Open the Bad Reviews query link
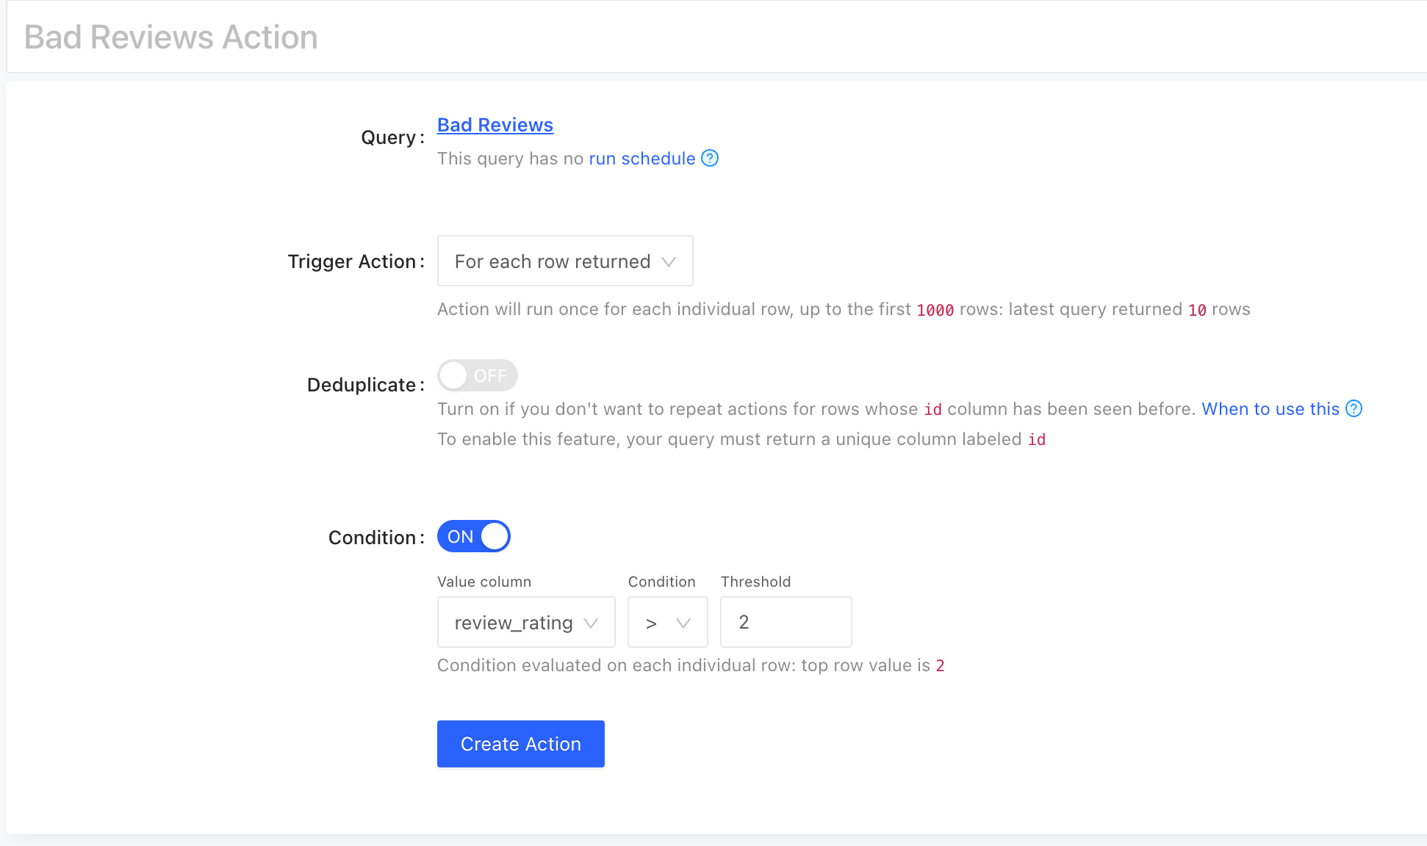 tap(495, 124)
